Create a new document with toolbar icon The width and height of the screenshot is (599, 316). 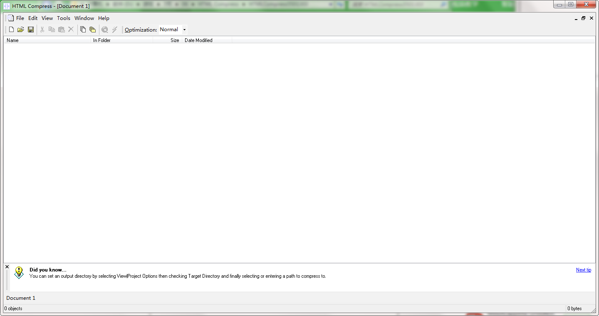pyautogui.click(x=12, y=30)
